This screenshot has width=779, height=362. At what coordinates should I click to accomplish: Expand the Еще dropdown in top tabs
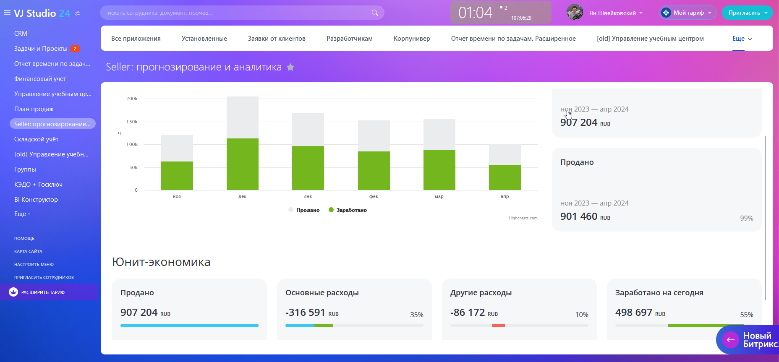pyautogui.click(x=742, y=39)
